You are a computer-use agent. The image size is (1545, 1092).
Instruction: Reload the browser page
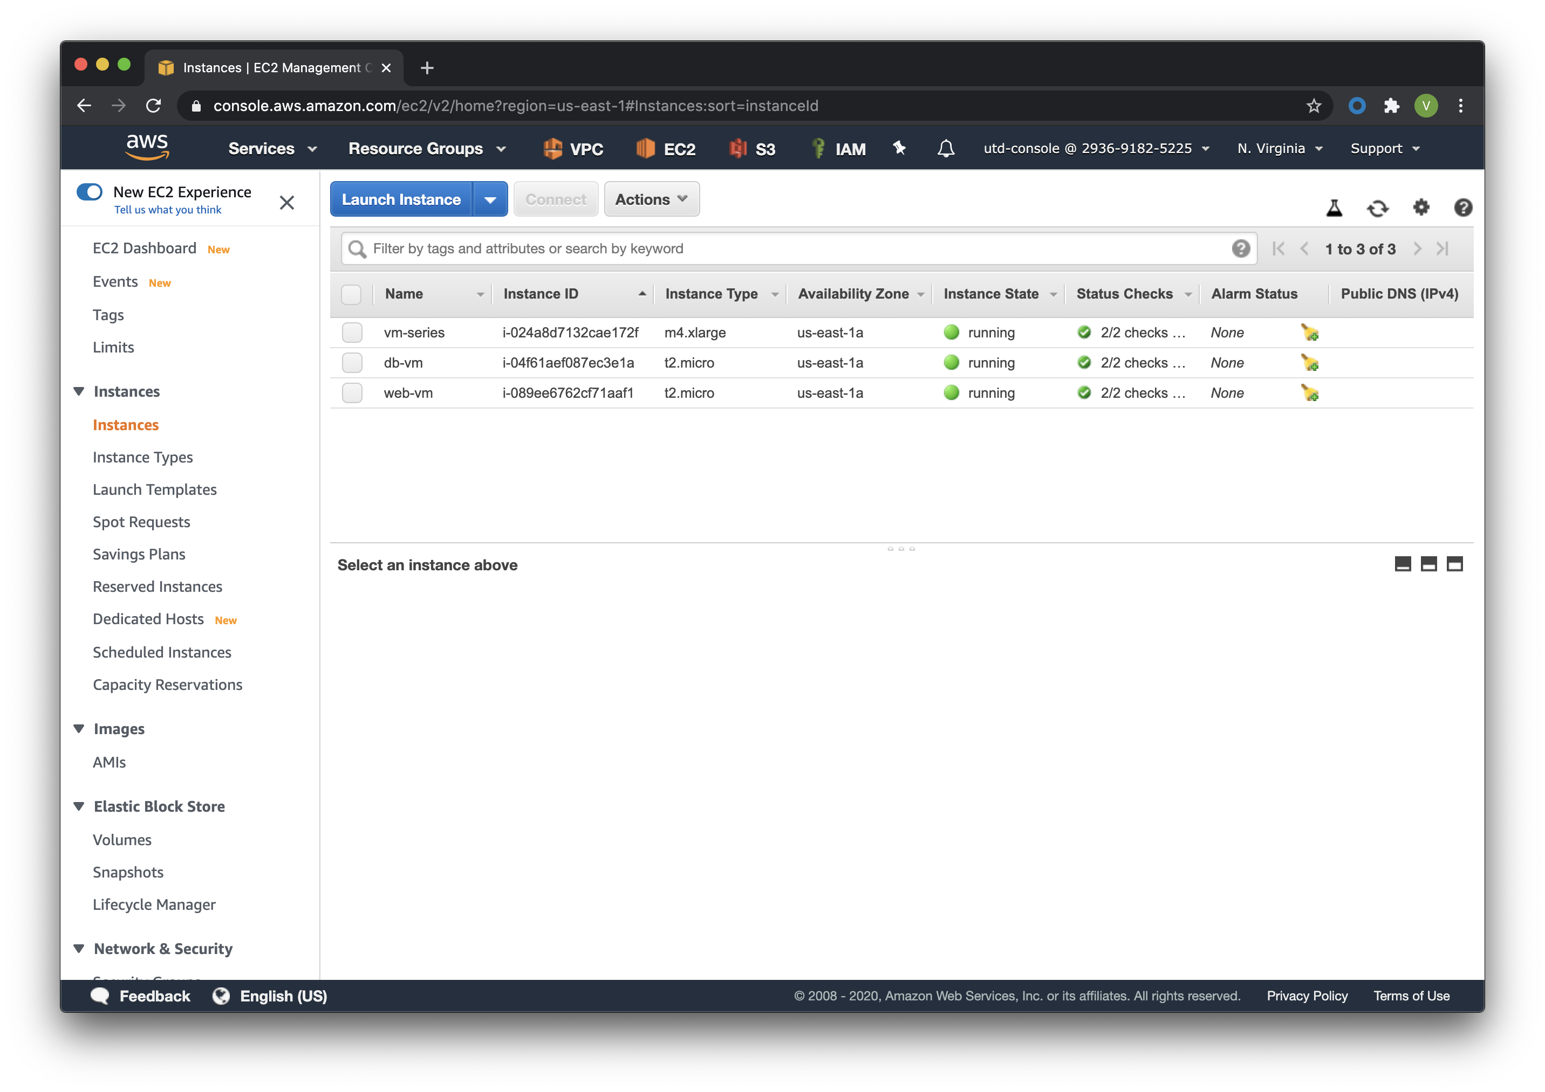[153, 106]
